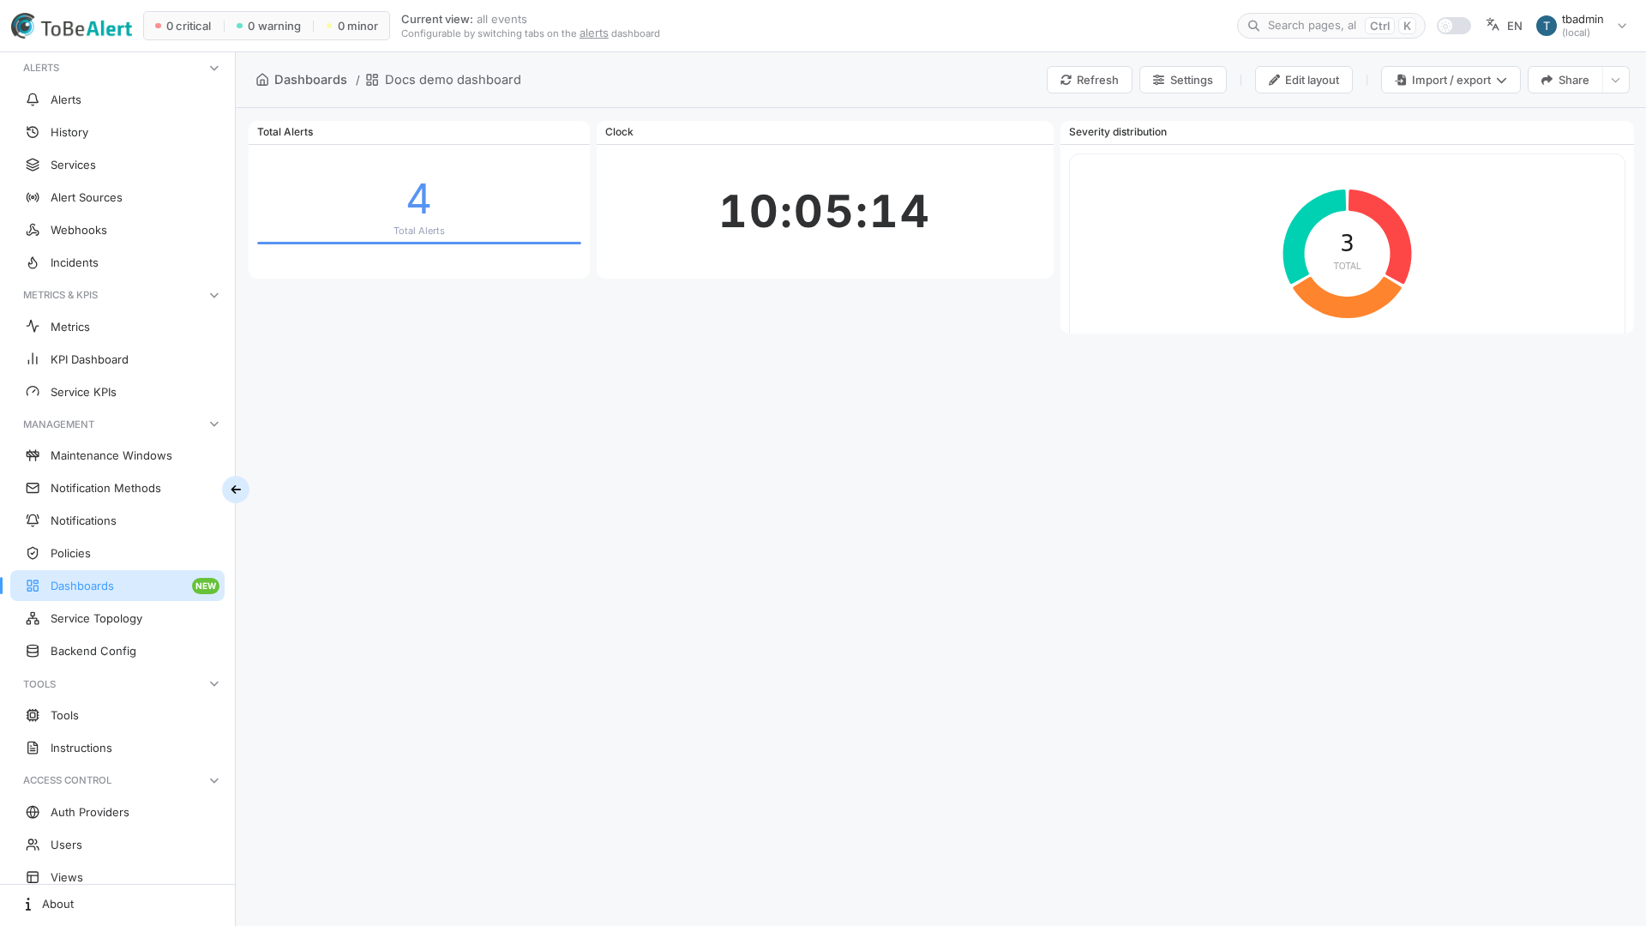Click the Metrics pulse icon
This screenshot has height=926, width=1646.
tap(33, 327)
